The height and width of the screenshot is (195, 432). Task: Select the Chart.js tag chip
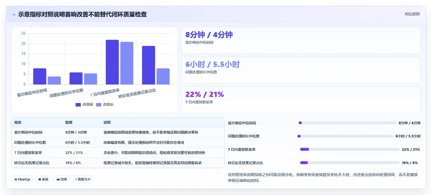click(x=22, y=179)
